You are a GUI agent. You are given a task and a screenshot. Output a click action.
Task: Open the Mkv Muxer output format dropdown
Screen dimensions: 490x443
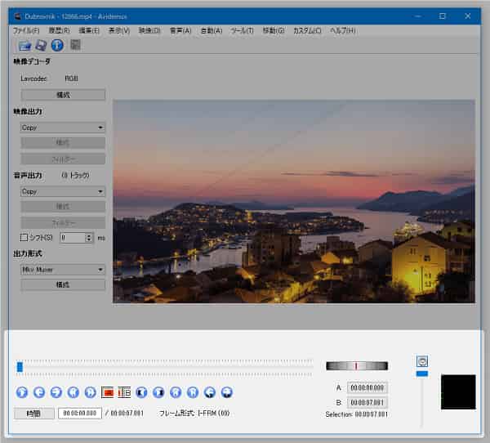(63, 269)
